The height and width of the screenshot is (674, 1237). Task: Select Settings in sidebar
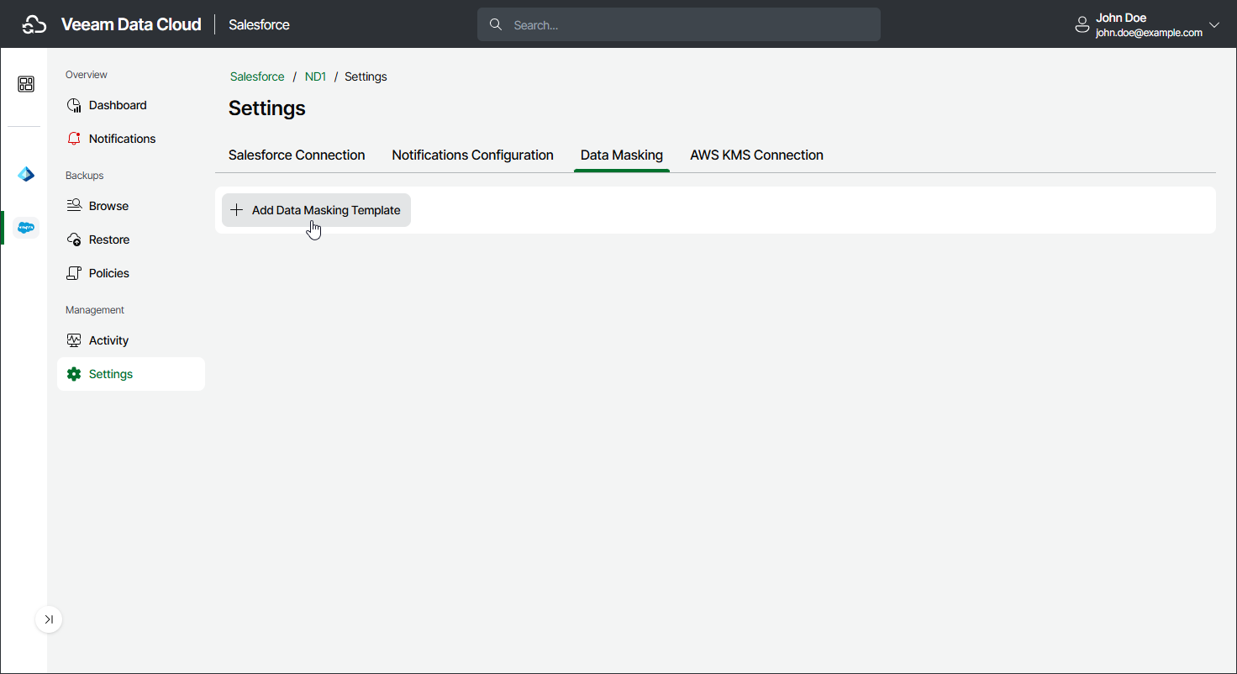(131, 374)
